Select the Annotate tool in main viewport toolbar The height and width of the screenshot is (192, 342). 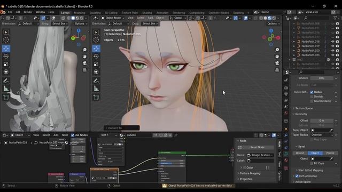click(x=96, y=81)
